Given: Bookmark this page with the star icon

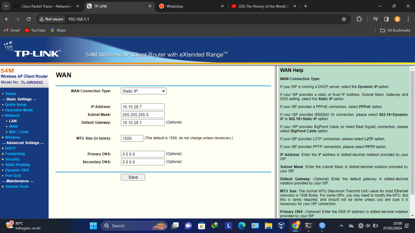Looking at the screenshot, I should tap(344, 19).
